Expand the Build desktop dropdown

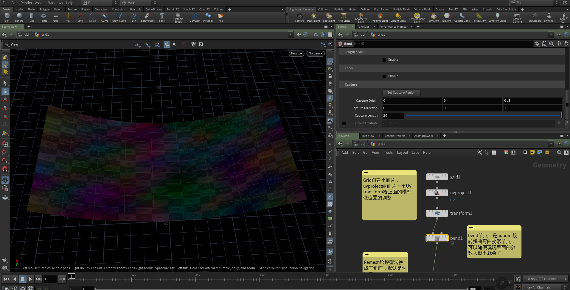[x=100, y=3]
